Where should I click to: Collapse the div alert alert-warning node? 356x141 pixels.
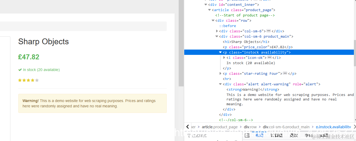220,84
